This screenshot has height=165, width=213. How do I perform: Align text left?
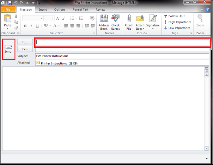pos(66,26)
